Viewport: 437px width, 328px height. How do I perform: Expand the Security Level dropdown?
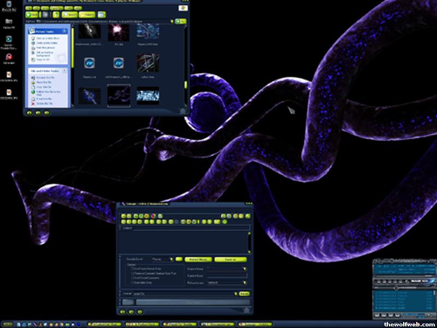tap(170, 259)
